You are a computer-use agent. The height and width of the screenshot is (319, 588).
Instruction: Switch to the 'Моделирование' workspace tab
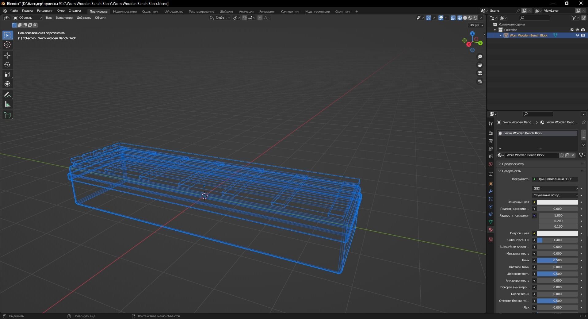pyautogui.click(x=125, y=11)
